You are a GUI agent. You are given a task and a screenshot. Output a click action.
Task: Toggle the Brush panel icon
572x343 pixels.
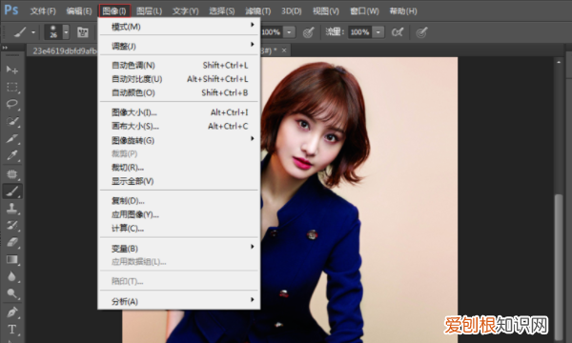83,32
